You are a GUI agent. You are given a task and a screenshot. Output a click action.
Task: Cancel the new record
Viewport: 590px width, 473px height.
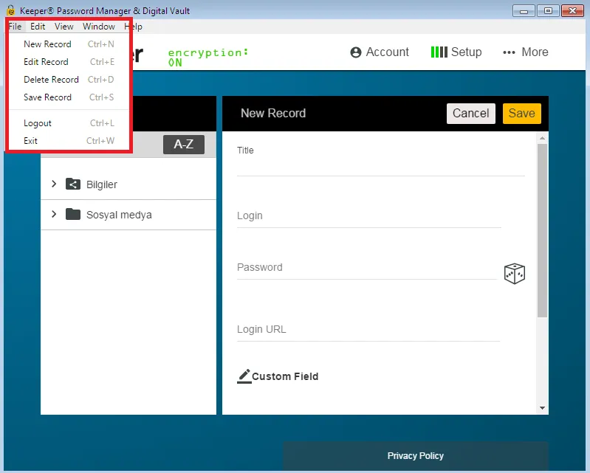coord(470,113)
